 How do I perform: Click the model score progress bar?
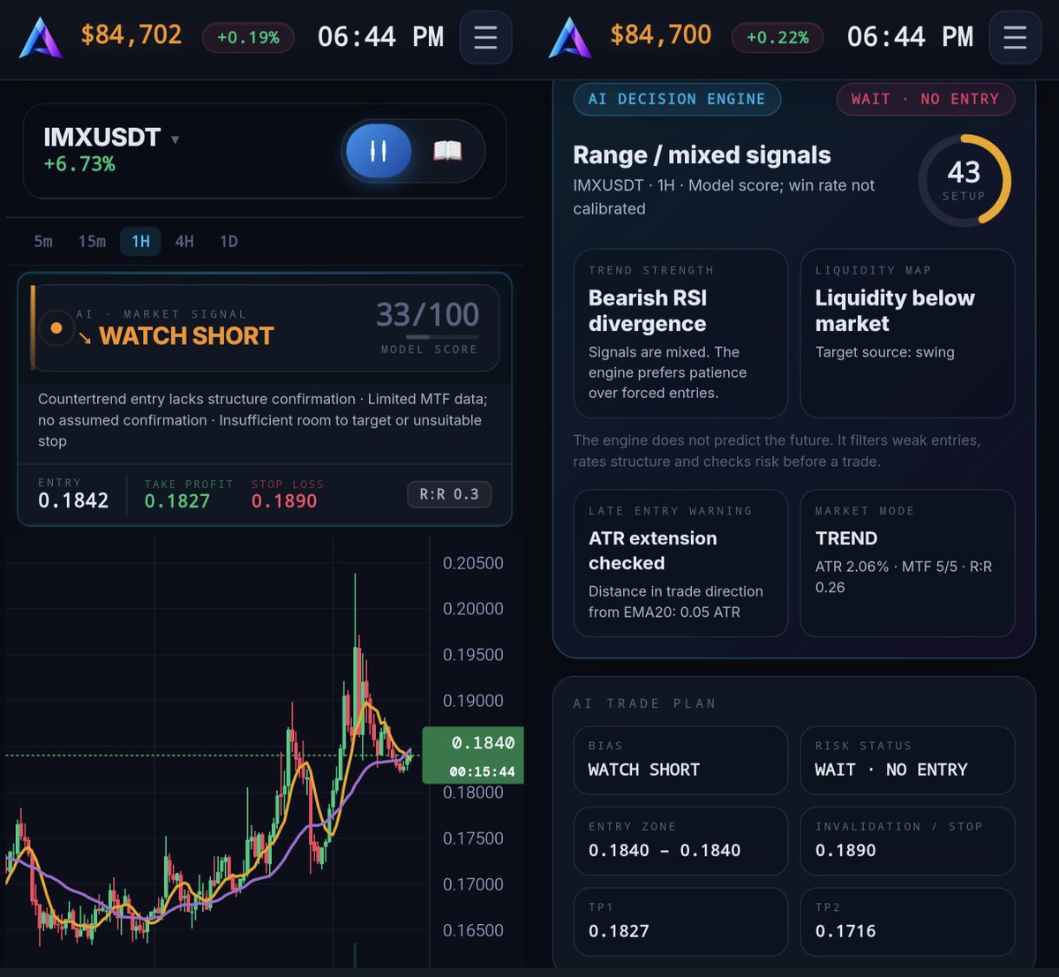442,337
